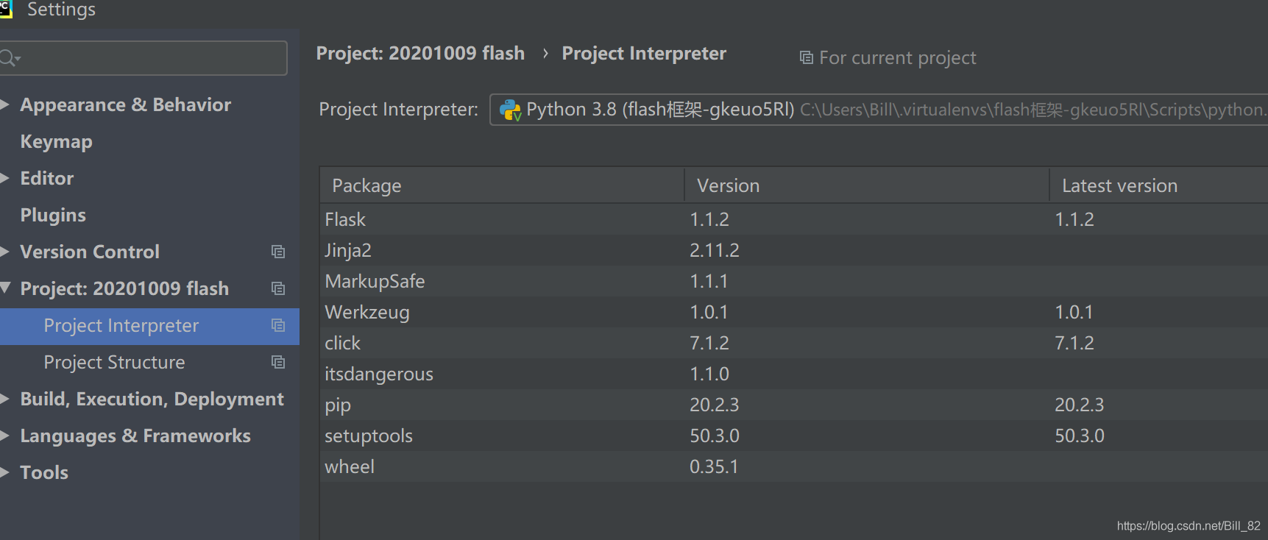The height and width of the screenshot is (540, 1268).
Task: Expand Languages & Frameworks section
Action: pyautogui.click(x=4, y=436)
